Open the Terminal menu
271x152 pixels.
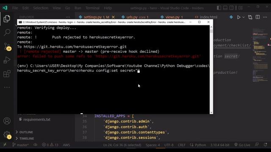[92, 8]
